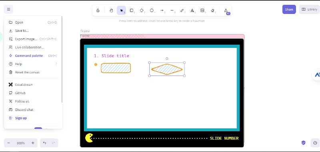Select the Diamond shape tool
The width and height of the screenshot is (320, 152).
click(x=142, y=10)
